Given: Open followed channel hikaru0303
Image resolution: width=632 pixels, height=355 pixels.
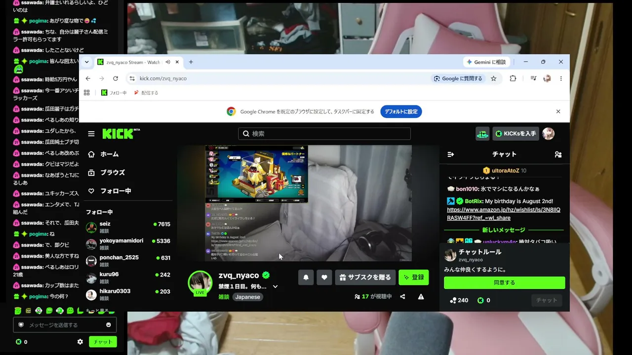Looking at the screenshot, I should pyautogui.click(x=128, y=294).
